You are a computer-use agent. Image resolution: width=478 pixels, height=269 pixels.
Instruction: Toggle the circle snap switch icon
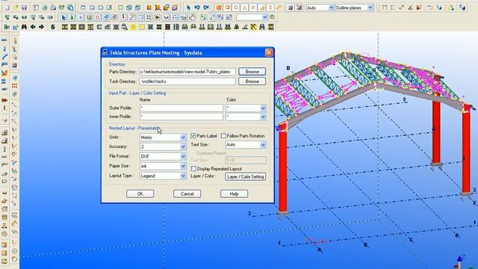coord(236,7)
